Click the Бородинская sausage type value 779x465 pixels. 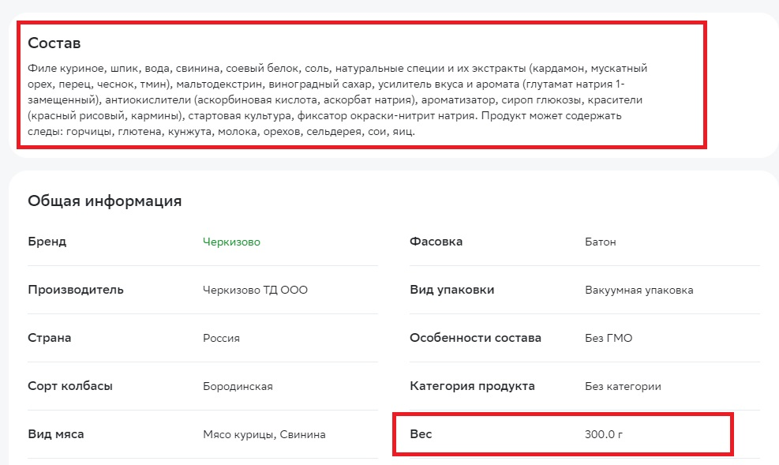tap(238, 387)
